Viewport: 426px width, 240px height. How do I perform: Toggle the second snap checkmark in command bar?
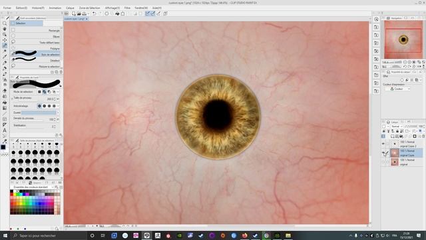153,13
